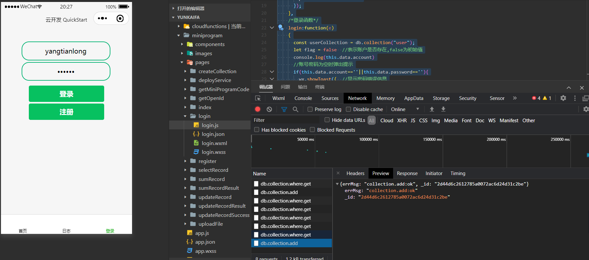Go to 首页 tab in simulator
Viewport: 589px width, 260px height.
pos(23,231)
